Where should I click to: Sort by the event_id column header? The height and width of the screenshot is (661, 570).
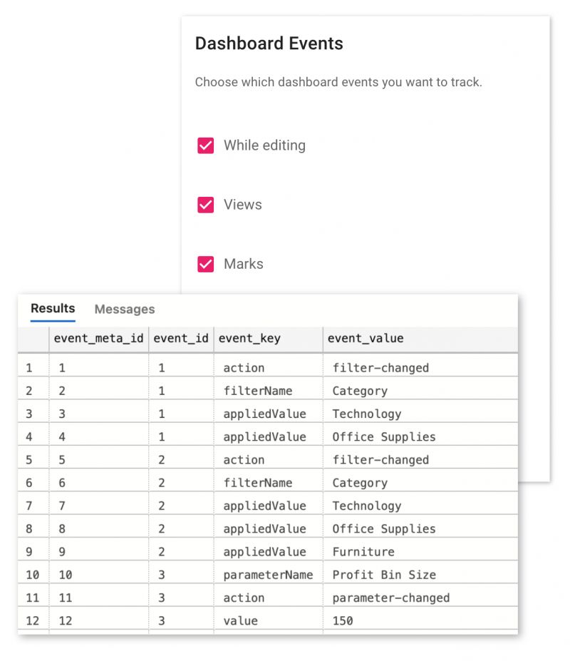[x=180, y=339]
